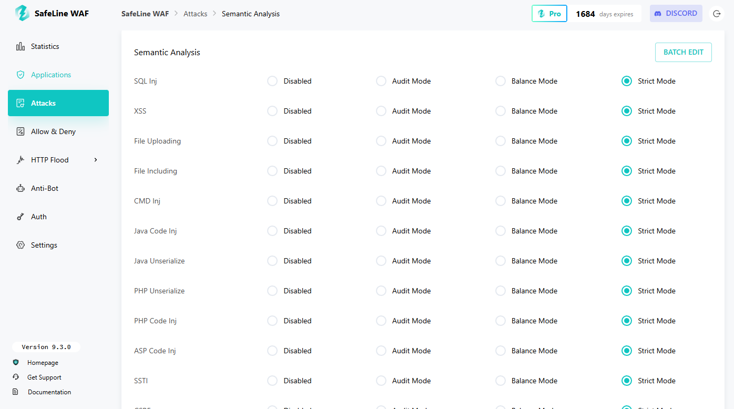Viewport: 734px width, 409px height.
Task: Open the Attacks menu in the sidebar
Action: click(x=58, y=103)
